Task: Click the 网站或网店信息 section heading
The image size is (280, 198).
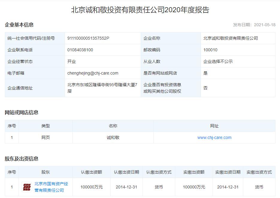Action: pos(22,112)
